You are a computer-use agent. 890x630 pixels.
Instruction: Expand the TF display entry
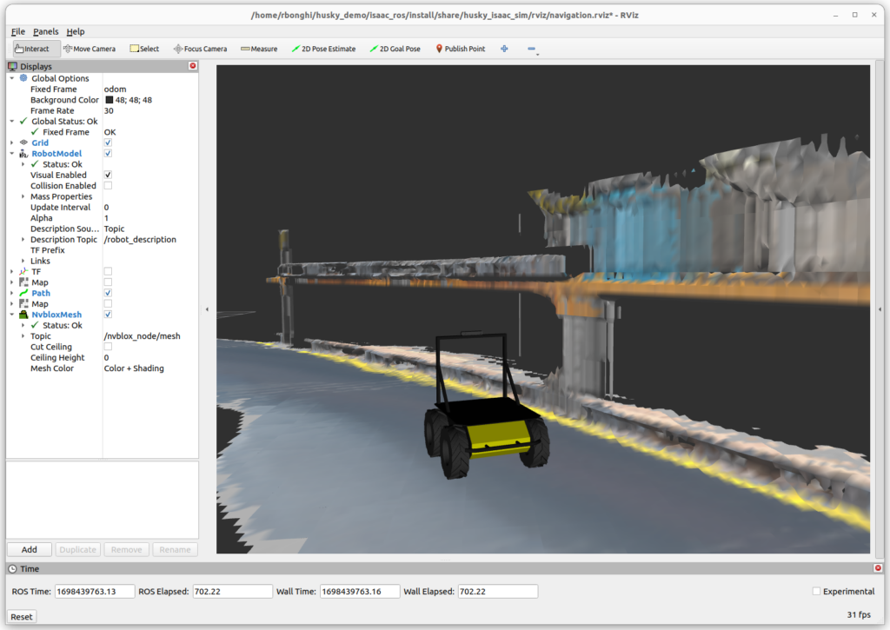coord(12,271)
